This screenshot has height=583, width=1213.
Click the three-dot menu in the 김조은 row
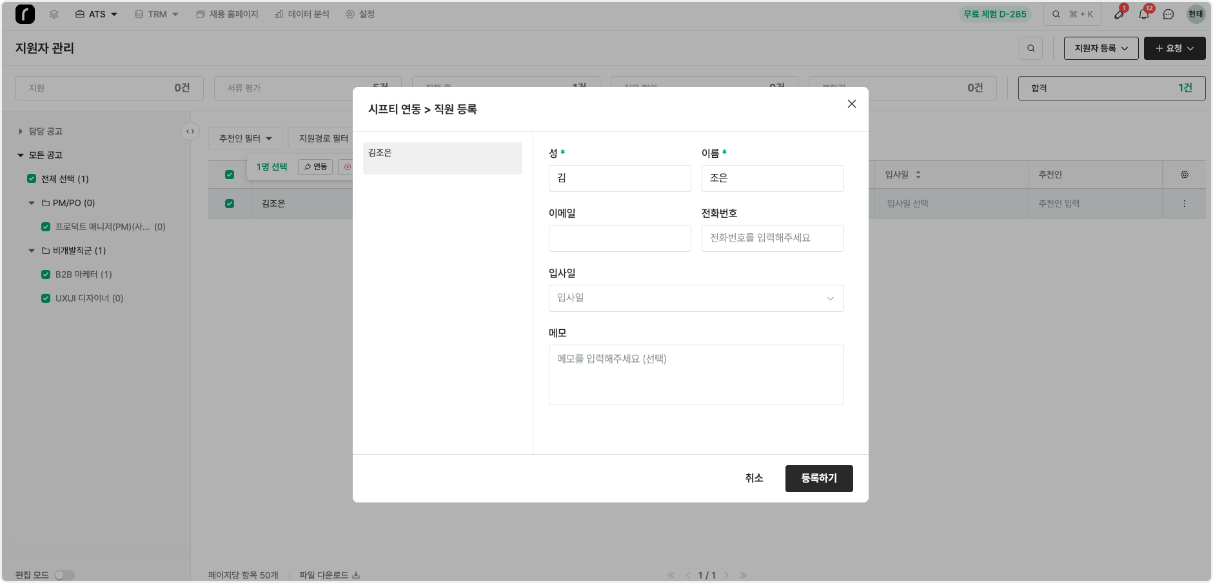tap(1184, 204)
